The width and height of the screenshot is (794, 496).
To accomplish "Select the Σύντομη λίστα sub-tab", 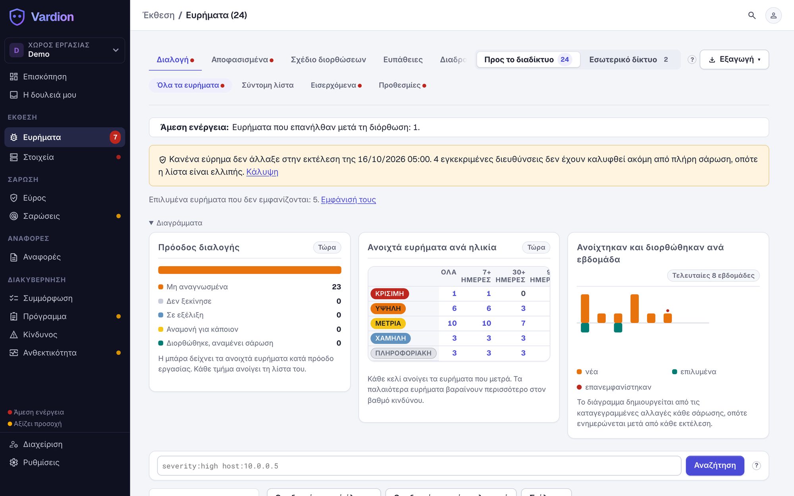I will 268,85.
